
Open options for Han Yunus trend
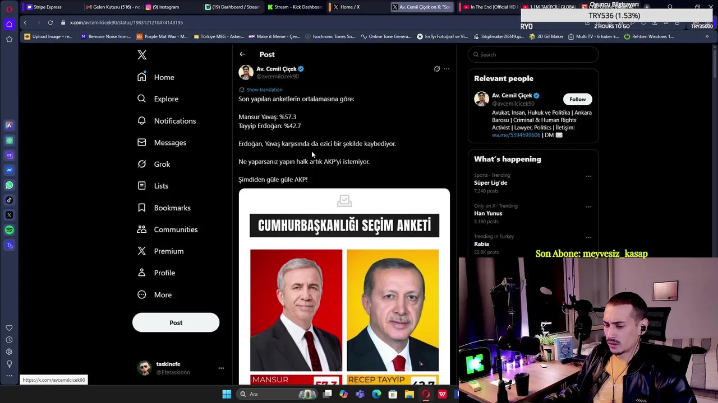point(588,207)
